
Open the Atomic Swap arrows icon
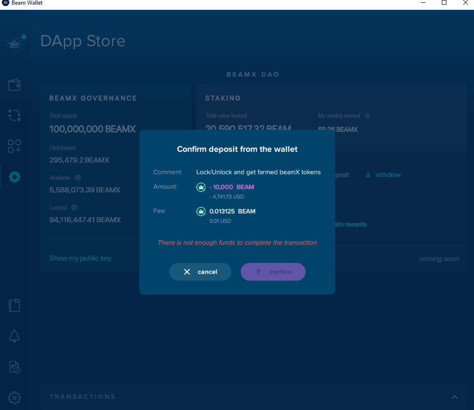[14, 115]
